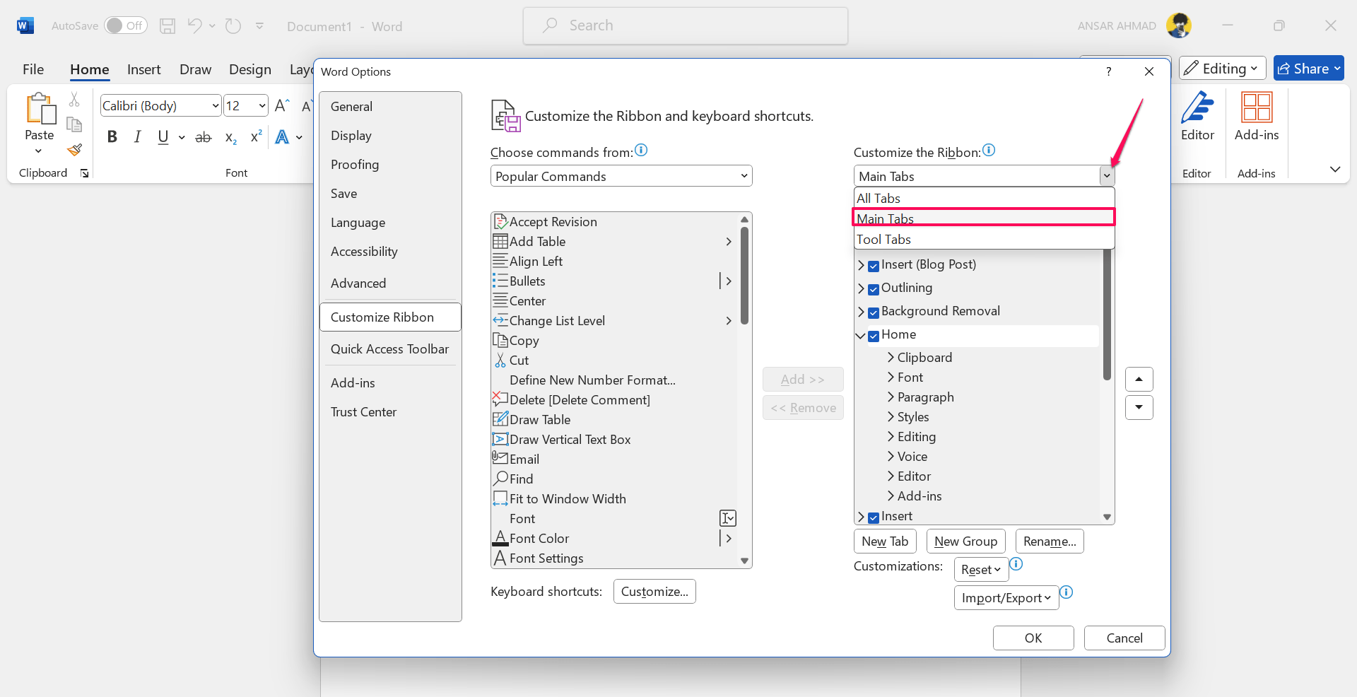
Task: Click info icon beside Customize the Ribbon label
Action: click(989, 150)
